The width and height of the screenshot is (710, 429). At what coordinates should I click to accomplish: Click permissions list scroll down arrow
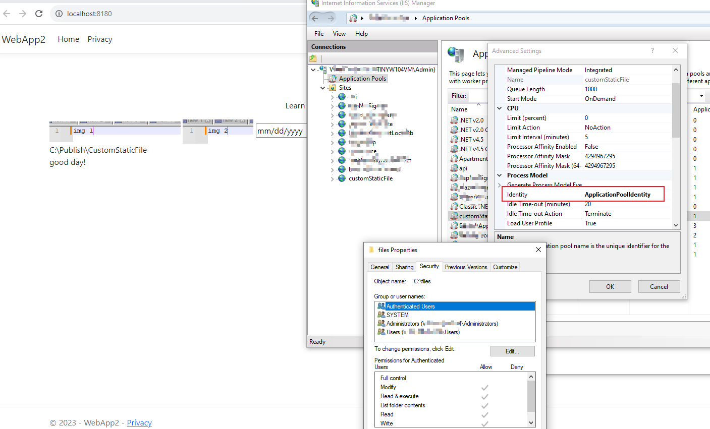coord(531,423)
